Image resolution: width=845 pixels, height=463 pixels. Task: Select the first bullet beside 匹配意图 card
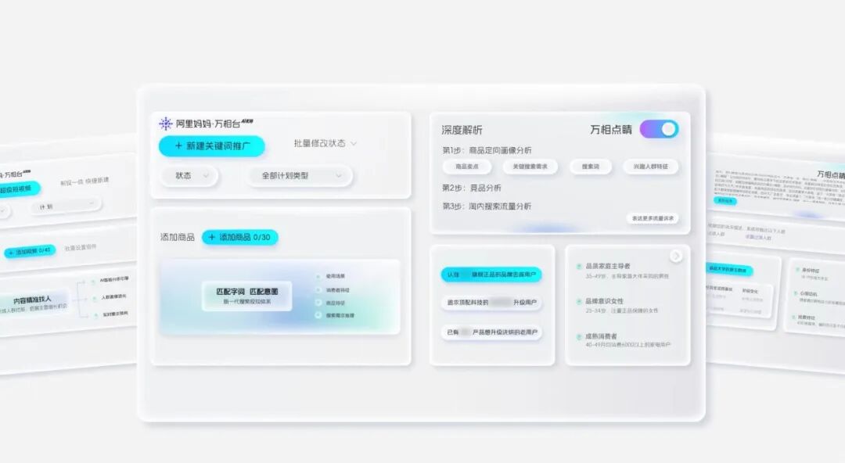[318, 276]
